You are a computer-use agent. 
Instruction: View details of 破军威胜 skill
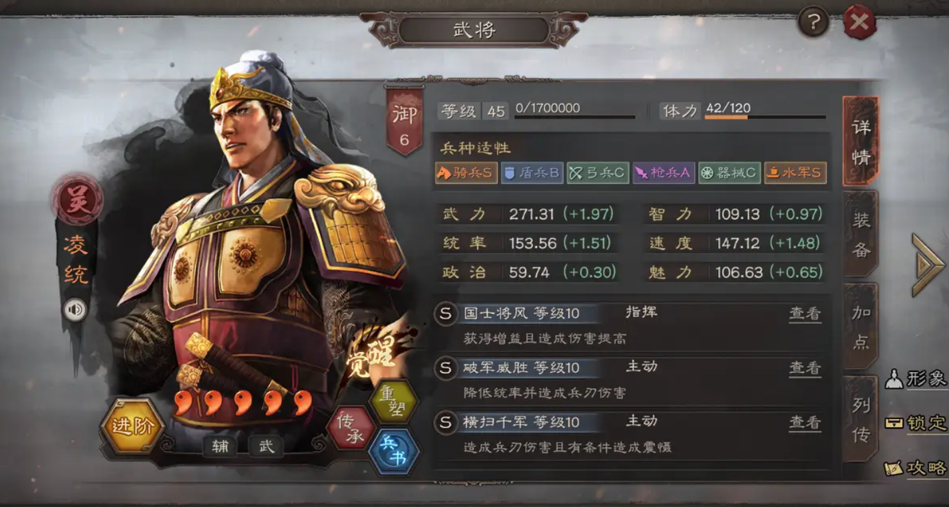pos(805,368)
